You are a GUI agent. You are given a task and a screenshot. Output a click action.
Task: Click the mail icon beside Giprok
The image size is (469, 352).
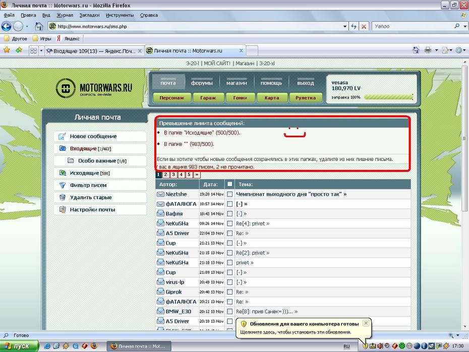pos(160,291)
